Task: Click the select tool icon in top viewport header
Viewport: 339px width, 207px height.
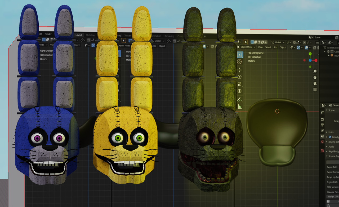Action: pyautogui.click(x=246, y=42)
